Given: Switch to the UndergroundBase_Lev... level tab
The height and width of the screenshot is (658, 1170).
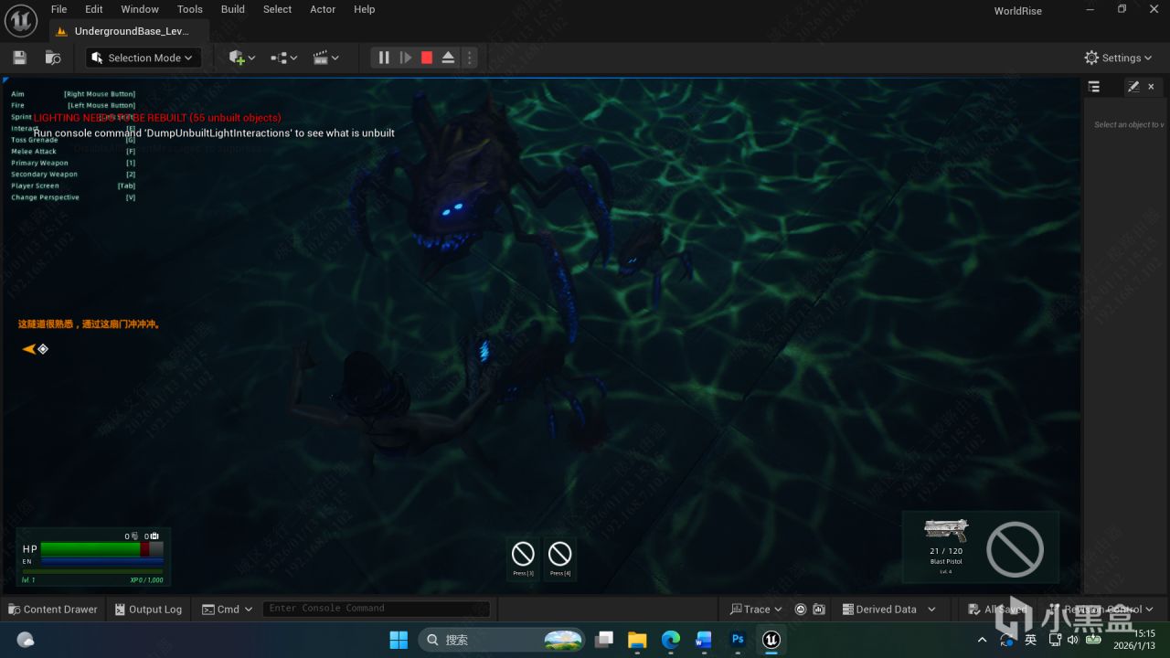Looking at the screenshot, I should tap(129, 31).
